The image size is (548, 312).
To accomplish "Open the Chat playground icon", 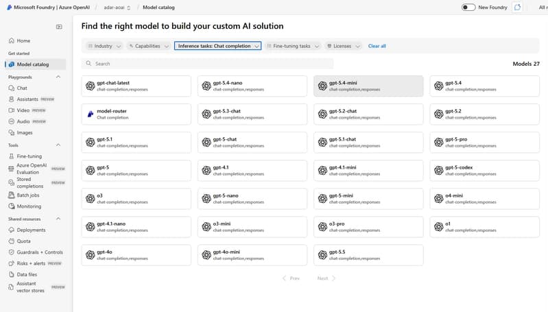I will [12, 88].
